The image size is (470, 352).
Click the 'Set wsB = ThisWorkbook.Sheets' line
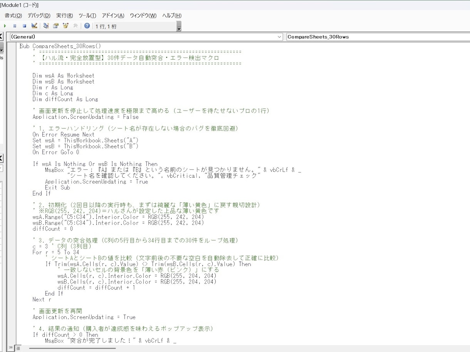[x=86, y=146]
